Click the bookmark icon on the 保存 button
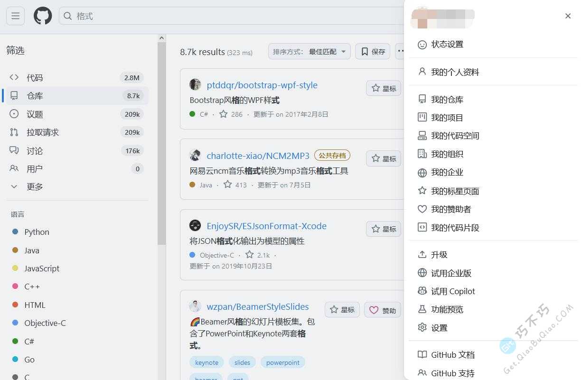 tap(365, 51)
